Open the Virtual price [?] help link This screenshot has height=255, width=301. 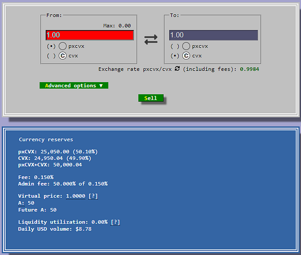(93, 196)
